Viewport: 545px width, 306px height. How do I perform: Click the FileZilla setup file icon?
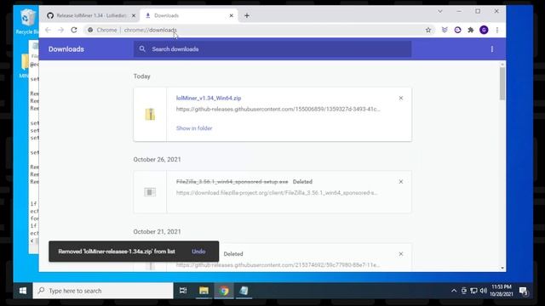click(150, 192)
